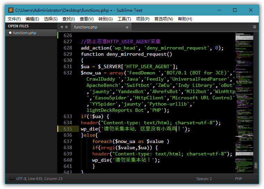The width and height of the screenshot is (264, 189).
Task: Click unsaved dot on functions.php tab
Action: 127,27
